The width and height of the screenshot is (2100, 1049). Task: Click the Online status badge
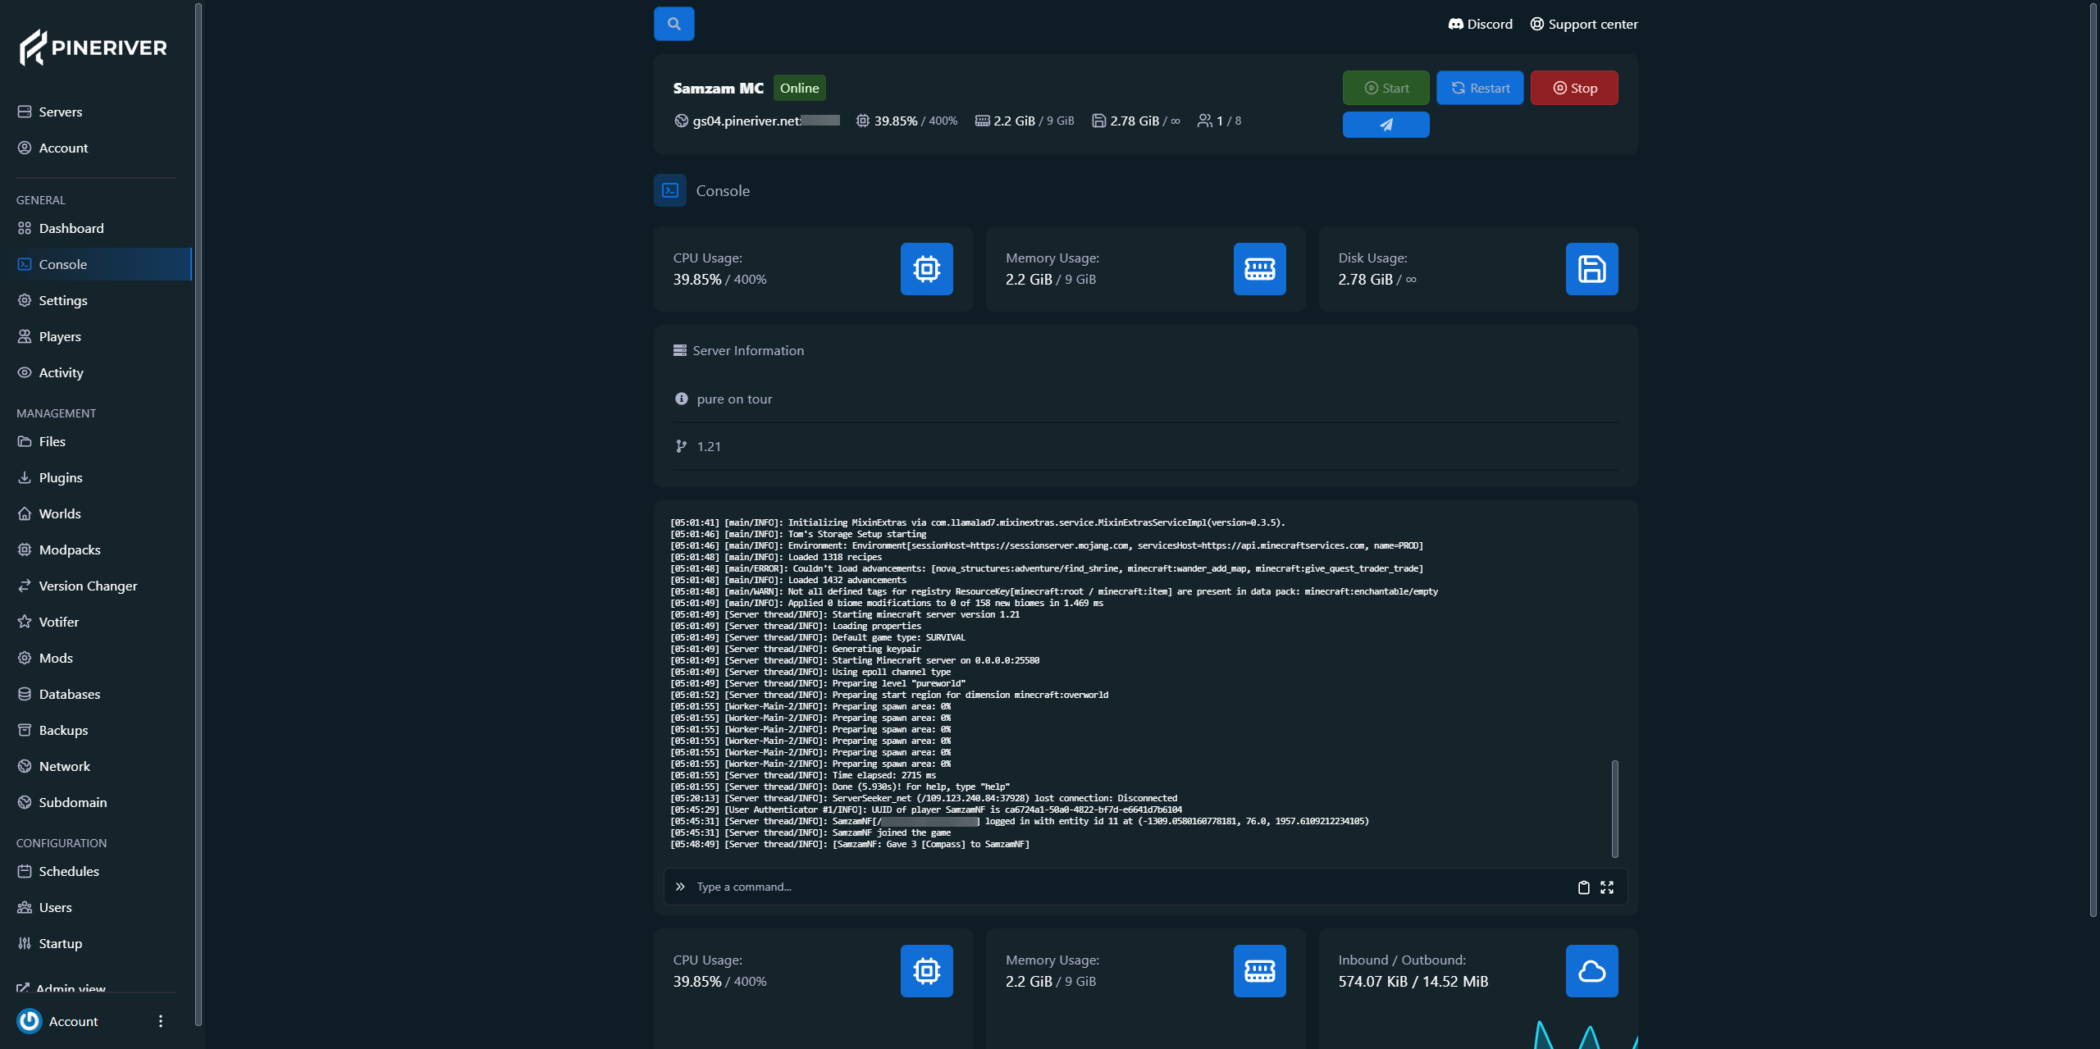point(799,88)
